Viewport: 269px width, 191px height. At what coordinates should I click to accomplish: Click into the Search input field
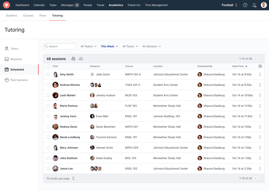coord(61,46)
